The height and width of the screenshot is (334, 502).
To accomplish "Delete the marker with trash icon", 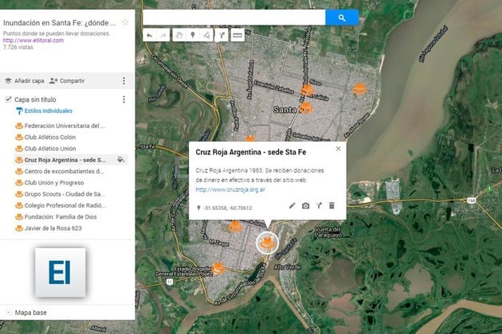I will pyautogui.click(x=332, y=206).
